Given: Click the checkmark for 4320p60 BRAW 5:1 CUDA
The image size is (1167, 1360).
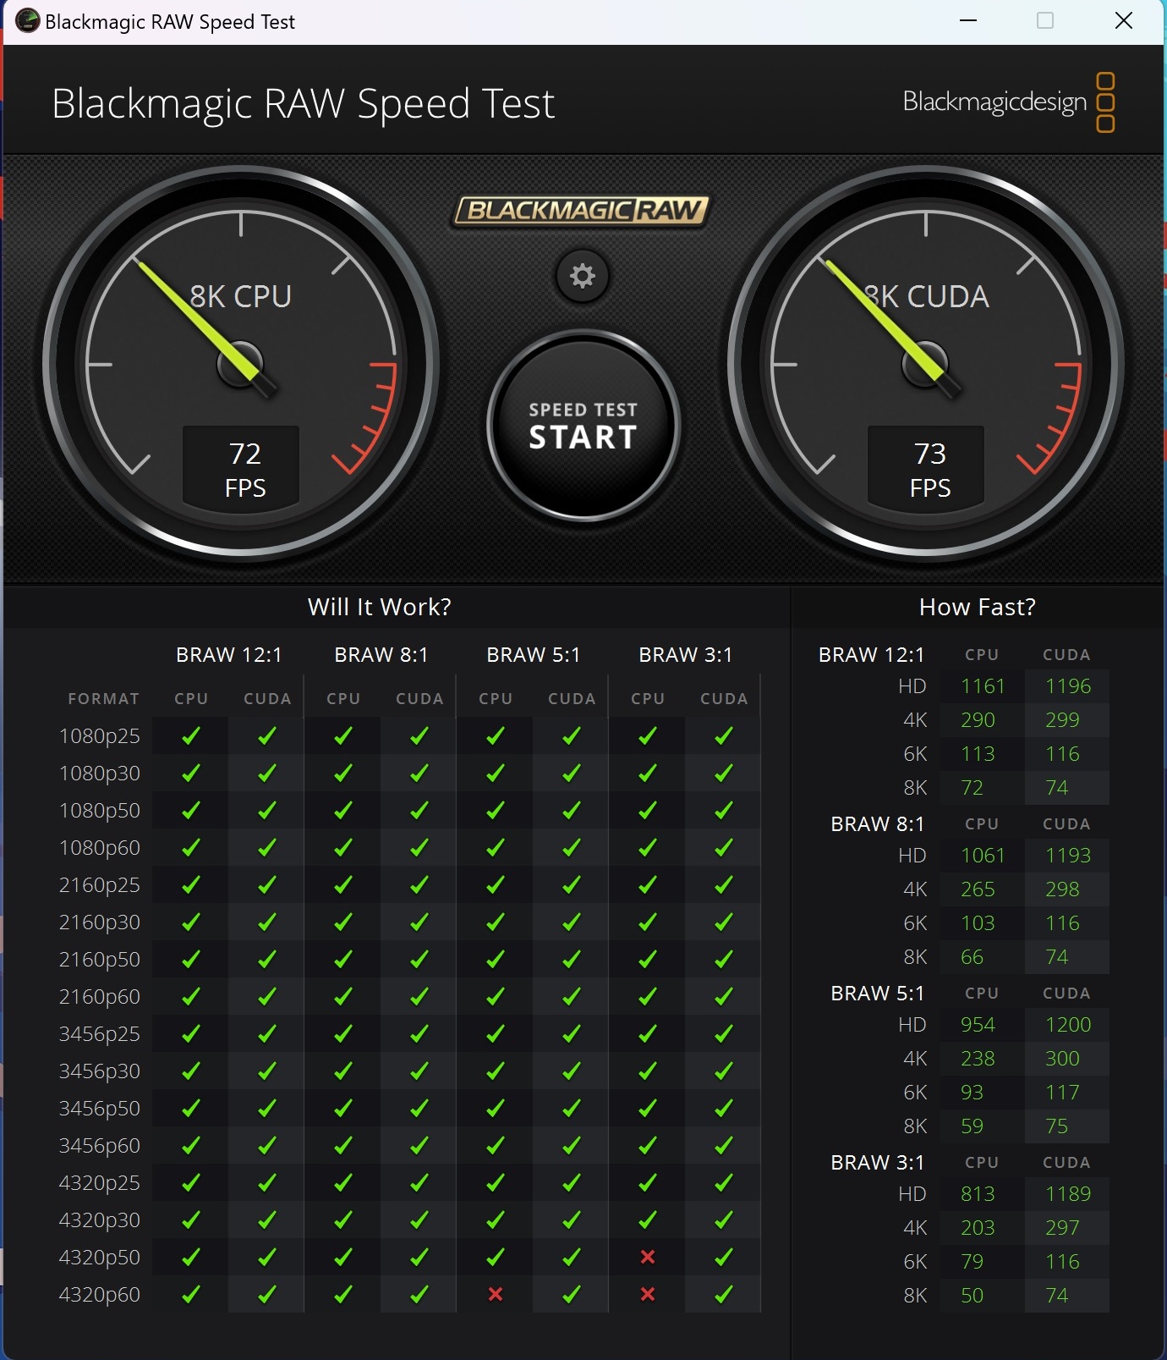Looking at the screenshot, I should pyautogui.click(x=572, y=1294).
